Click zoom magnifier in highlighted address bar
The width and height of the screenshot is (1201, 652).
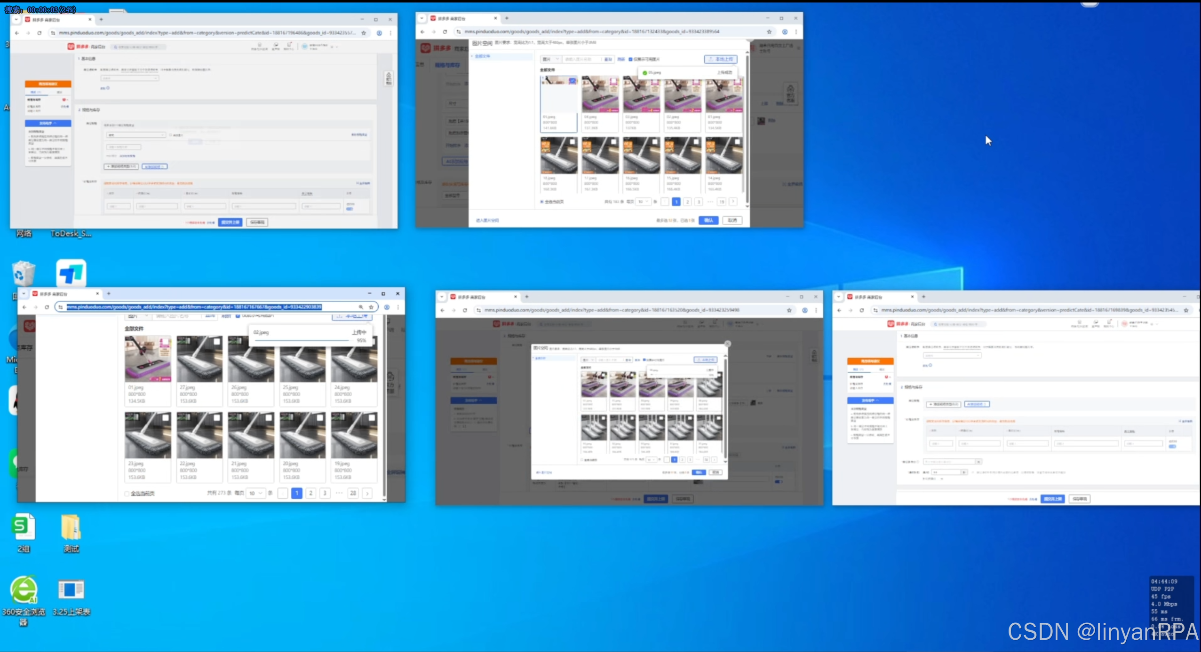pyautogui.click(x=361, y=307)
